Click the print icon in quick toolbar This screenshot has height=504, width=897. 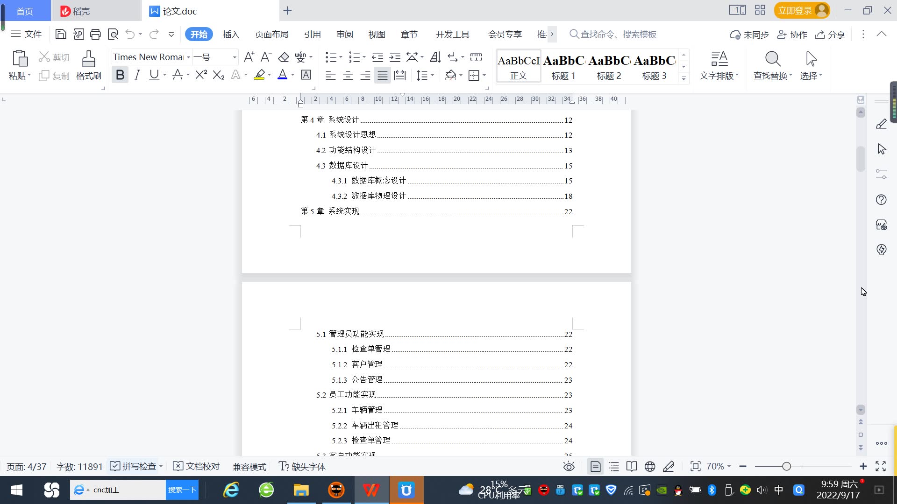point(95,34)
